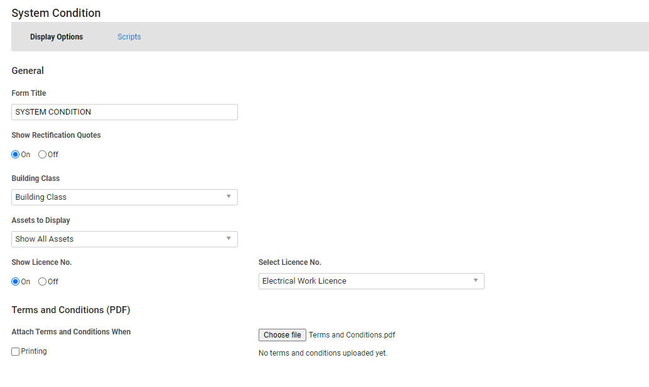Click inside the Form Title field
This screenshot has width=649, height=387.
(x=124, y=111)
